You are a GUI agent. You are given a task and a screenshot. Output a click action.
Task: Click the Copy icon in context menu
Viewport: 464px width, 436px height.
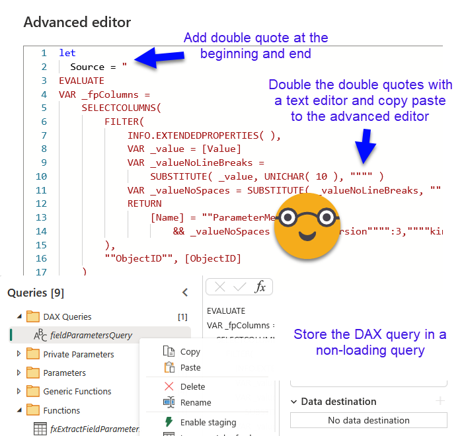(x=169, y=352)
